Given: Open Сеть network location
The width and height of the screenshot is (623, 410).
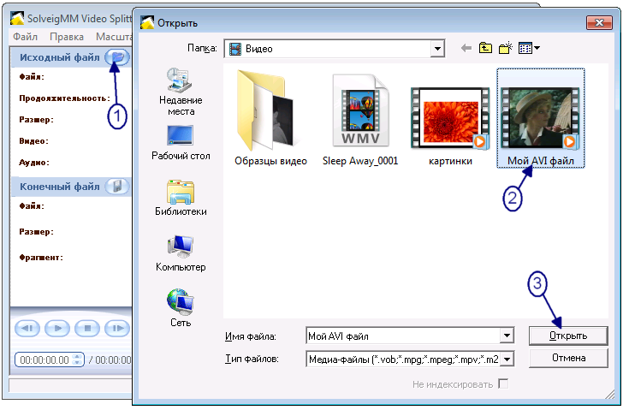Looking at the screenshot, I should [181, 308].
